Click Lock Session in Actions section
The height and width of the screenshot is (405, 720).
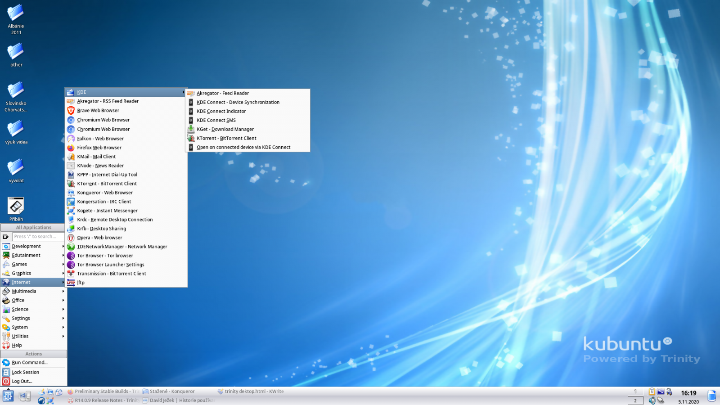coord(25,372)
